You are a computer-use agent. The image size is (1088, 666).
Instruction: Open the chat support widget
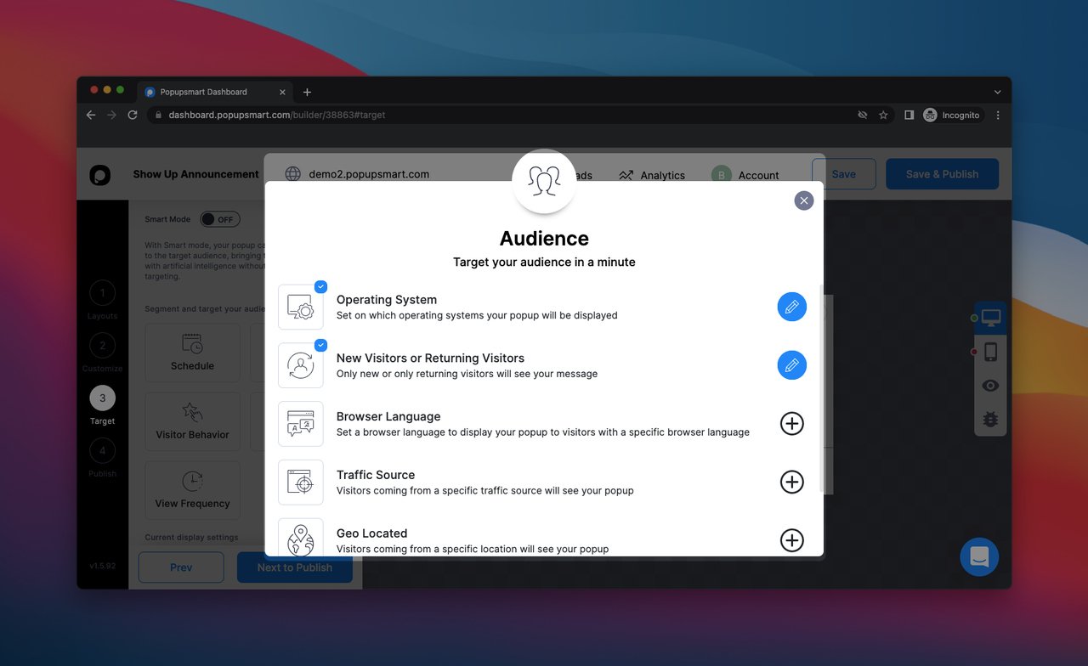tap(979, 557)
